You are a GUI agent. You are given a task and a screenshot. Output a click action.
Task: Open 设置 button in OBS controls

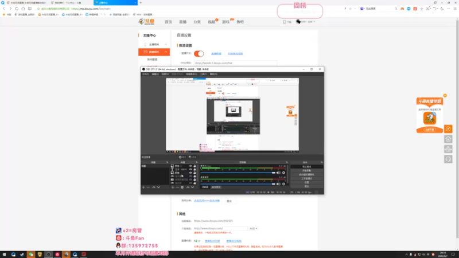coord(307,182)
